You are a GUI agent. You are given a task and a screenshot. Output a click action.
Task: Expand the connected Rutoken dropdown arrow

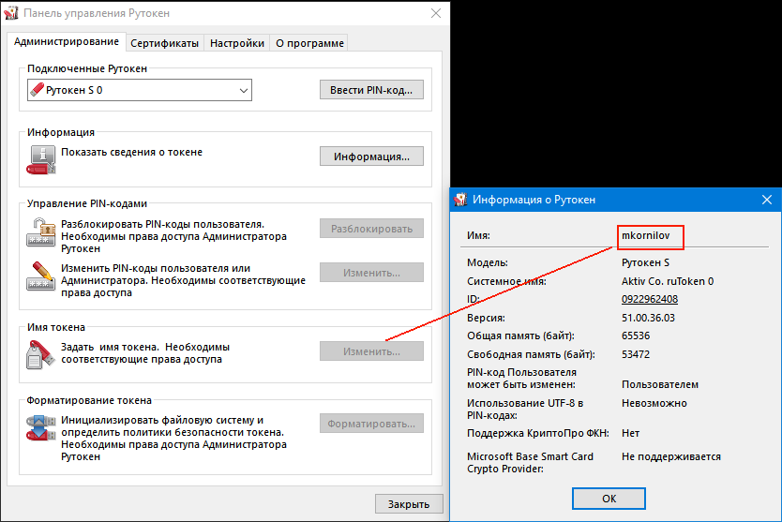pyautogui.click(x=244, y=90)
